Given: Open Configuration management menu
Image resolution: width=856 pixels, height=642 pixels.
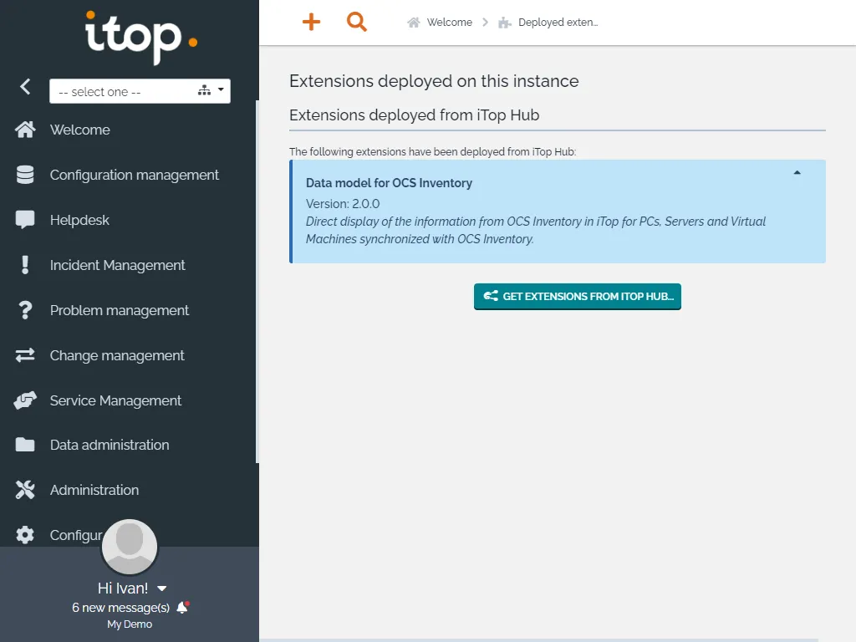Looking at the screenshot, I should click(x=135, y=175).
